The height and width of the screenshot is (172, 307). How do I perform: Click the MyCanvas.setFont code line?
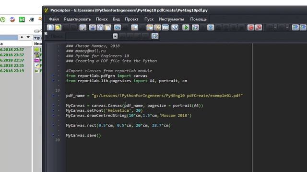(105, 110)
